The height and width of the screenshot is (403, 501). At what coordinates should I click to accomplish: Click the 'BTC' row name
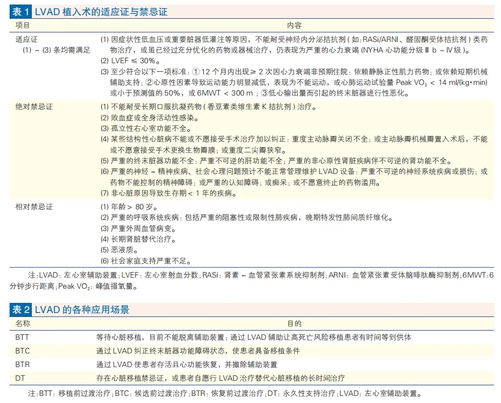click(22, 350)
